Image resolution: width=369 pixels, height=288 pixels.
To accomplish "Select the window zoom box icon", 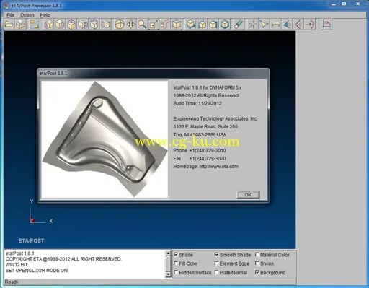I will click(154, 25).
